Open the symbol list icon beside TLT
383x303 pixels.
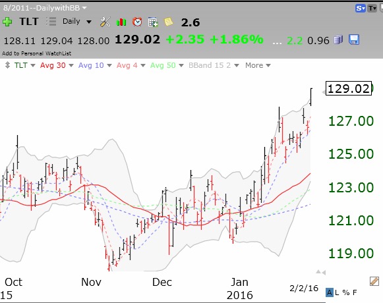pos(51,22)
